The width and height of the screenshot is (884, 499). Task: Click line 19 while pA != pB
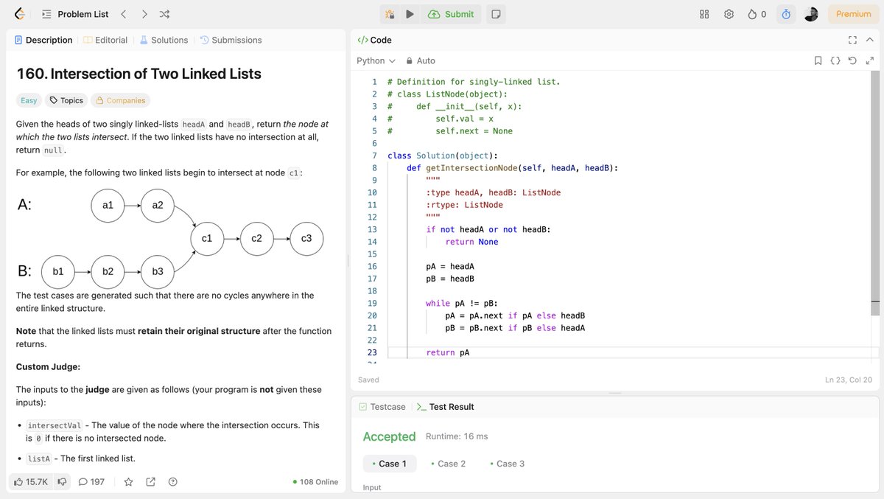click(462, 303)
